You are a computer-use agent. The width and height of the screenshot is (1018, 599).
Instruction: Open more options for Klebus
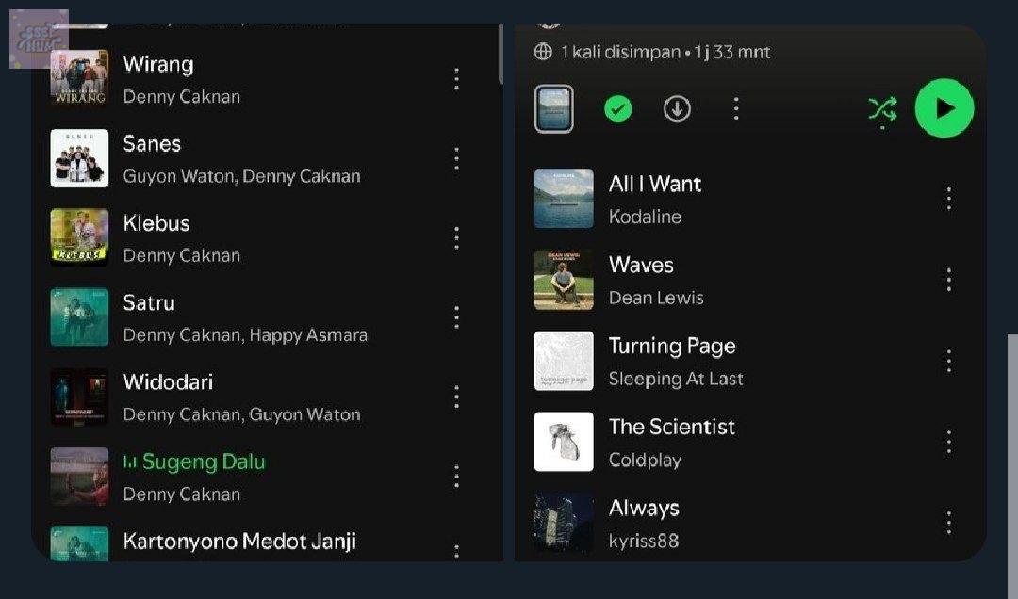click(457, 238)
